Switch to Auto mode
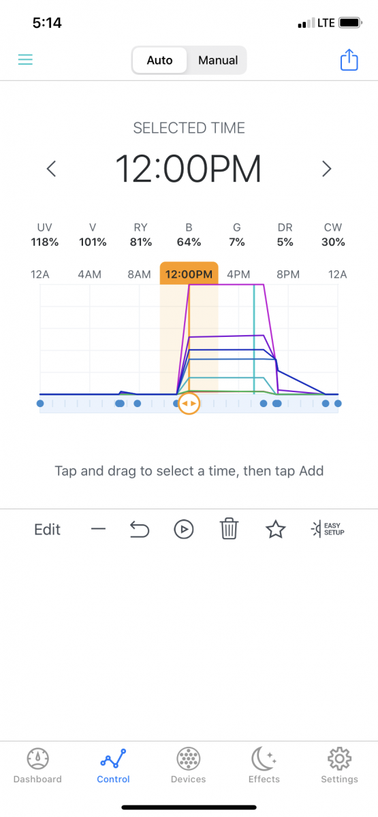This screenshot has height=817, width=378. [x=160, y=60]
